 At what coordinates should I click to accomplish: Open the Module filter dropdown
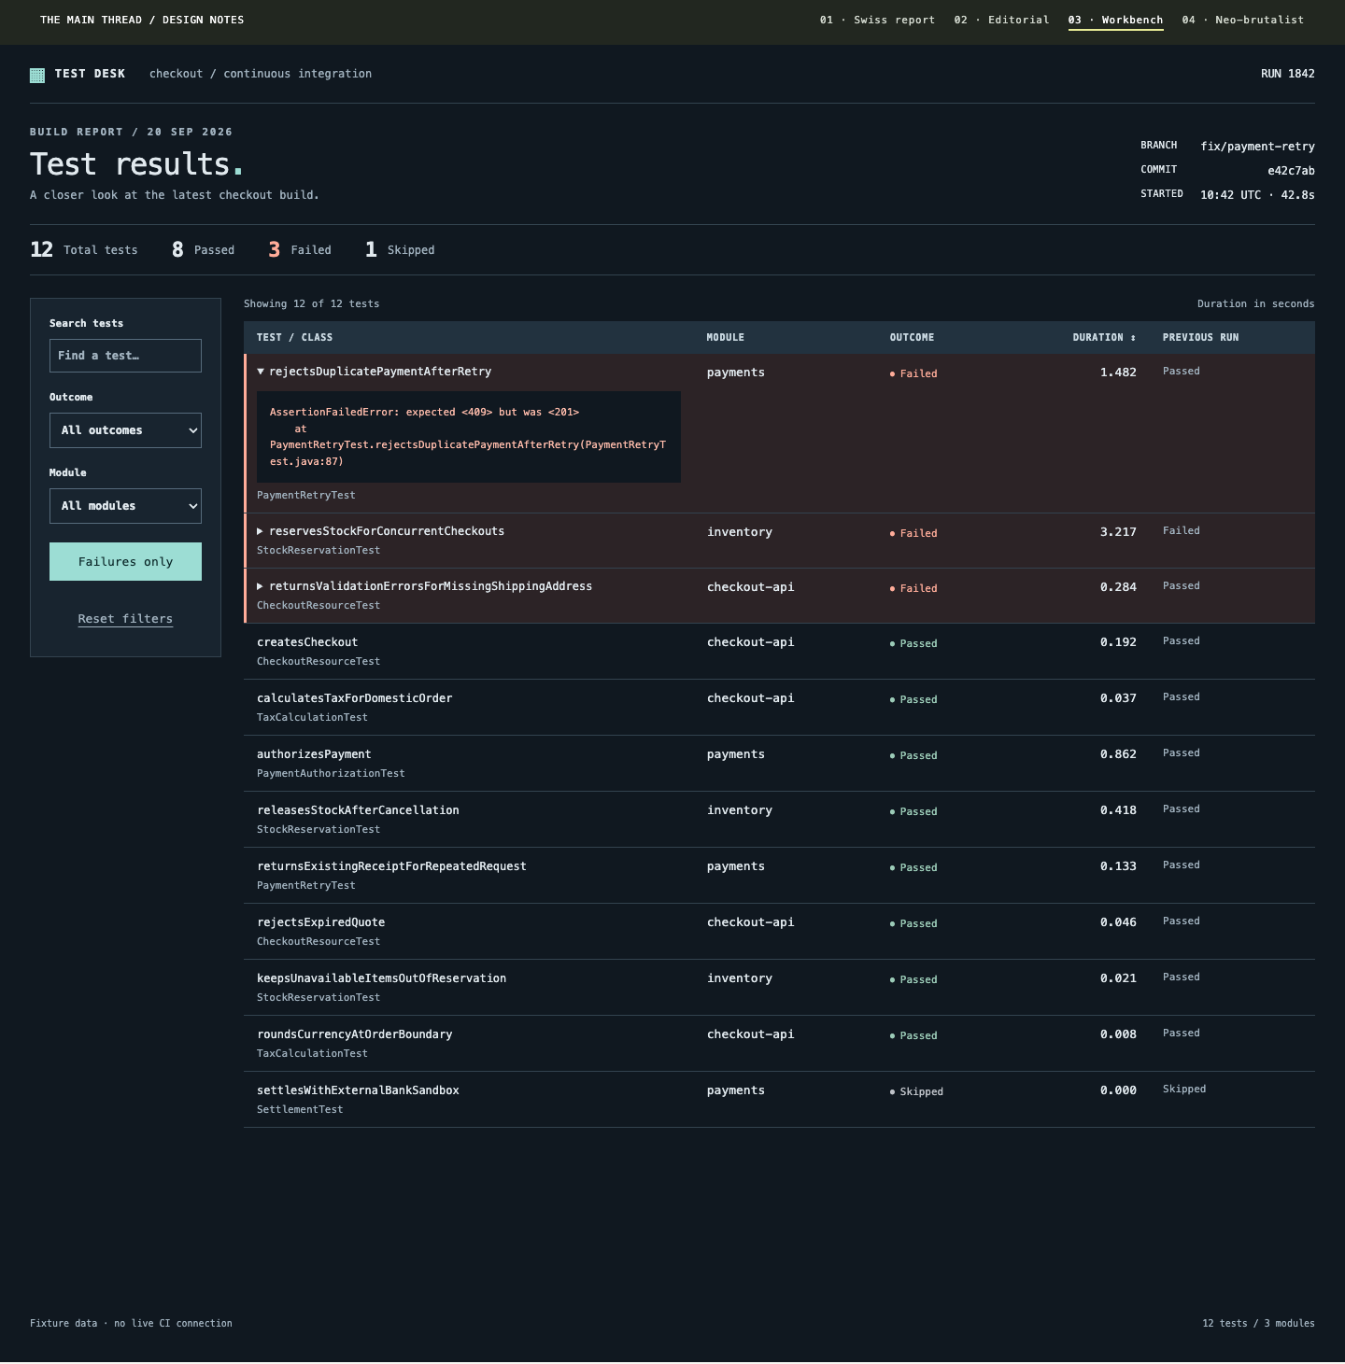coord(125,506)
